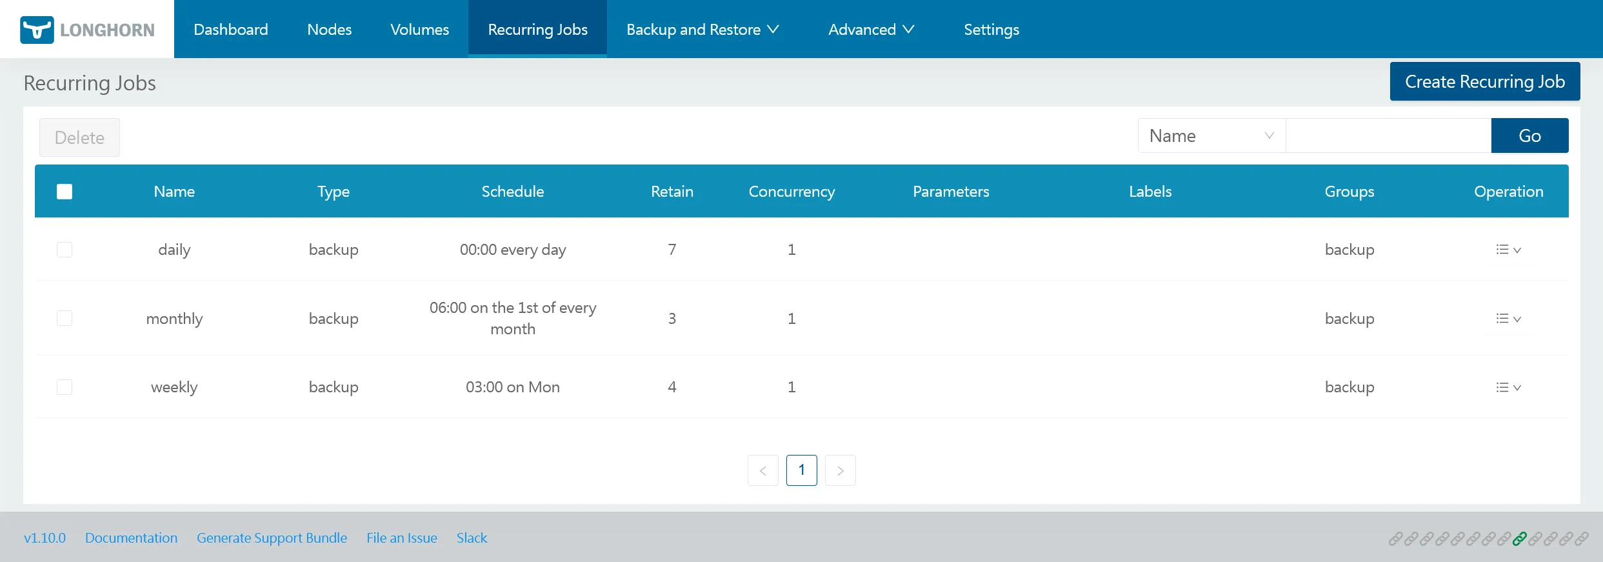Focus the search text field
Image resolution: width=1603 pixels, height=562 pixels.
(x=1388, y=135)
